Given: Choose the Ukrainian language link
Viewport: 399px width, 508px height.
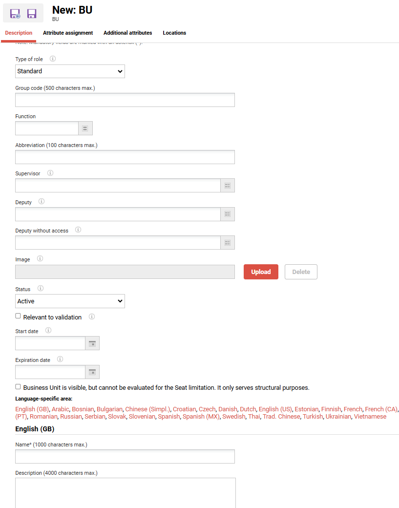Looking at the screenshot, I should point(338,417).
